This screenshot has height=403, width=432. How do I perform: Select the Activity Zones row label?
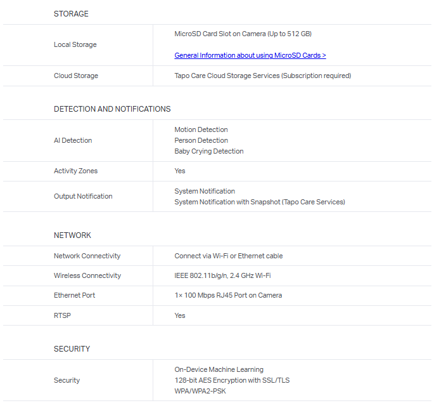click(x=75, y=171)
